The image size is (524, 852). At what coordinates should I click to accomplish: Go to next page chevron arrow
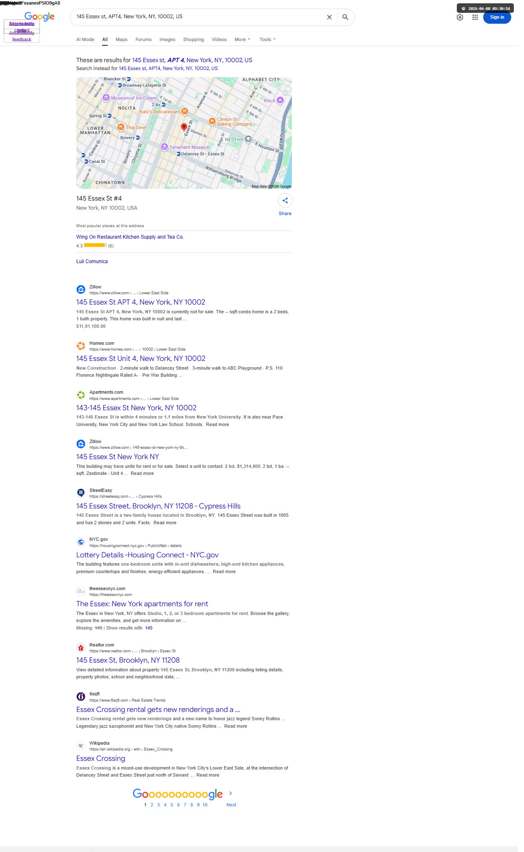click(x=230, y=793)
